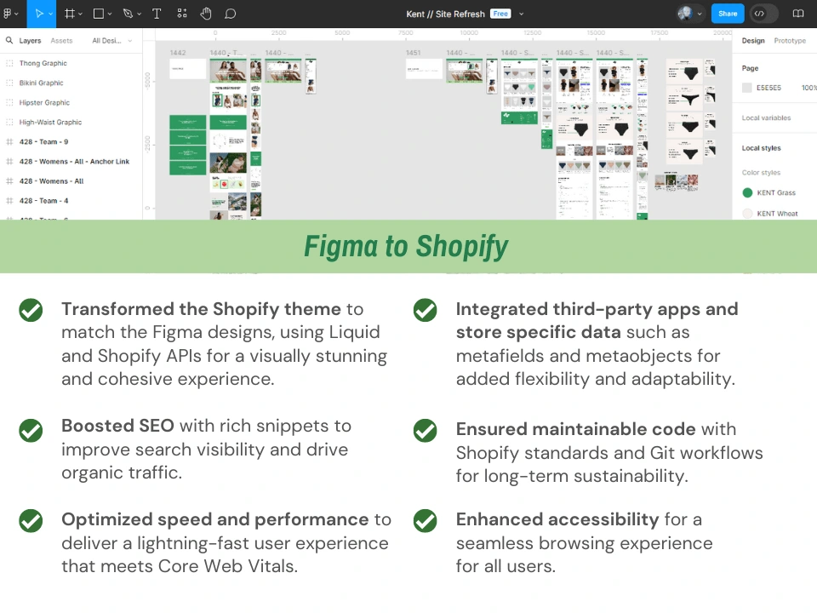The image size is (817, 613).
Task: Switch to the Assets tab
Action: (x=61, y=41)
